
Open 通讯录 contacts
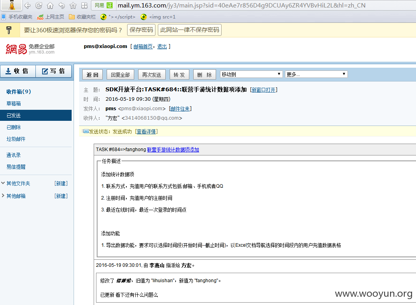13,155
